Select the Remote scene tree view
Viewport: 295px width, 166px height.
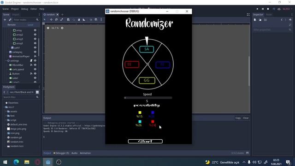point(12,24)
